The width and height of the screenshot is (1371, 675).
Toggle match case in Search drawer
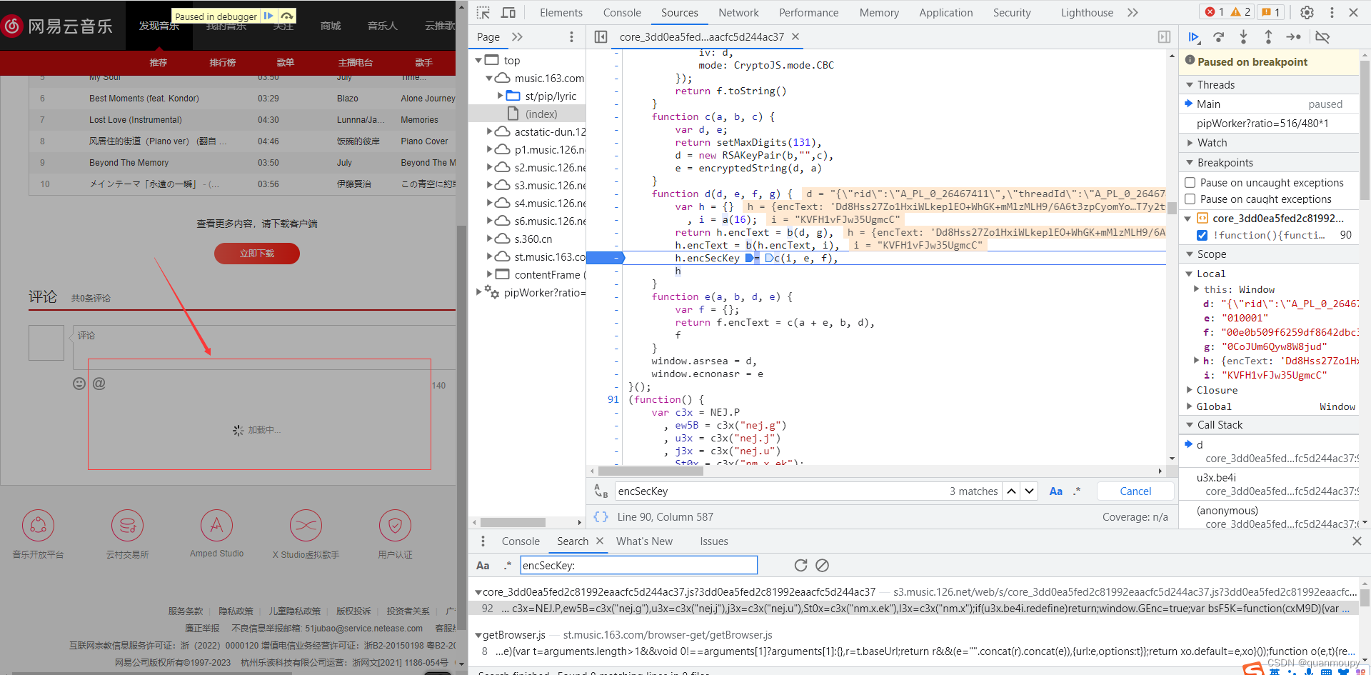click(x=483, y=565)
